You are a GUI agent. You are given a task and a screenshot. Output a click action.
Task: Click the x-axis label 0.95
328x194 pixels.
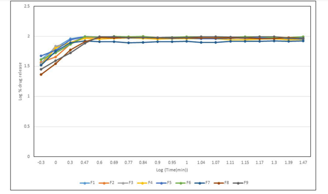coord(172,163)
